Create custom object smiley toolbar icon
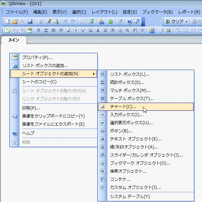Screen dimensions: 202x202 [142, 31]
